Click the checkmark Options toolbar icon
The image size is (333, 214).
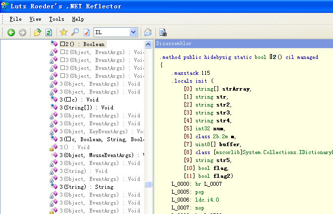pos(86,32)
